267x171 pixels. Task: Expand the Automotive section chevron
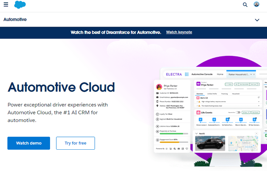click(x=257, y=20)
